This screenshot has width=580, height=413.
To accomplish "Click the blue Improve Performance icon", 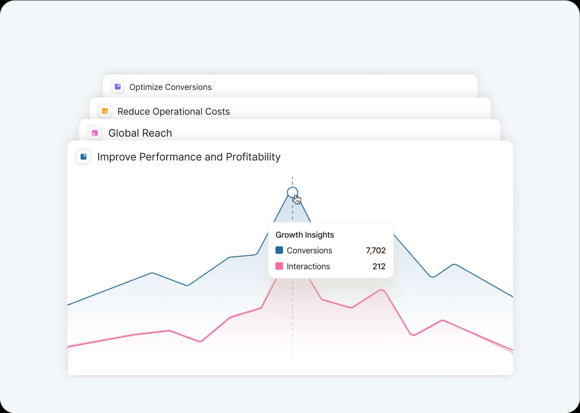I will pyautogui.click(x=84, y=157).
